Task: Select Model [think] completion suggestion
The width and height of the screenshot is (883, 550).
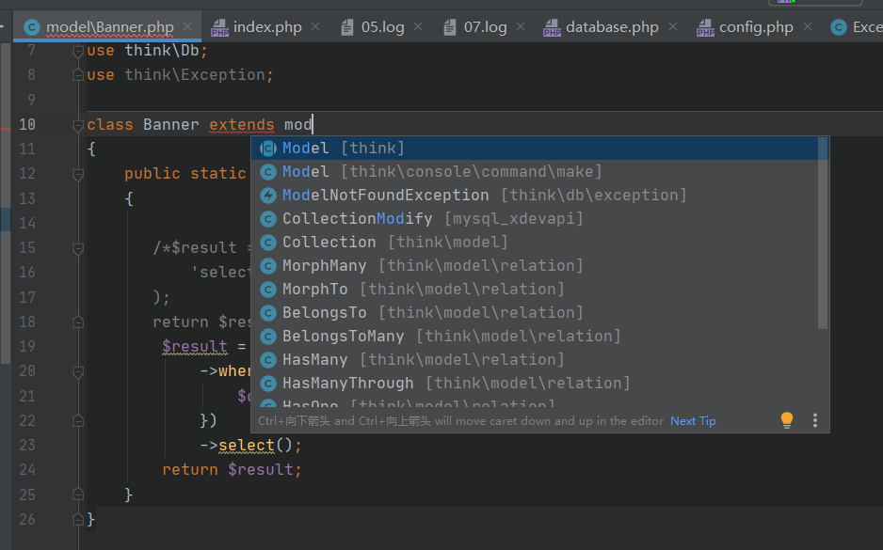Action: (x=535, y=148)
